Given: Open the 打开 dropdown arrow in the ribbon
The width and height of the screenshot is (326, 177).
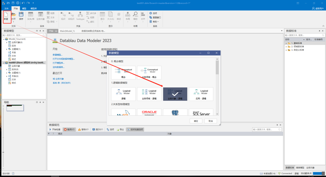Looking at the screenshot, I should pos(13,22).
